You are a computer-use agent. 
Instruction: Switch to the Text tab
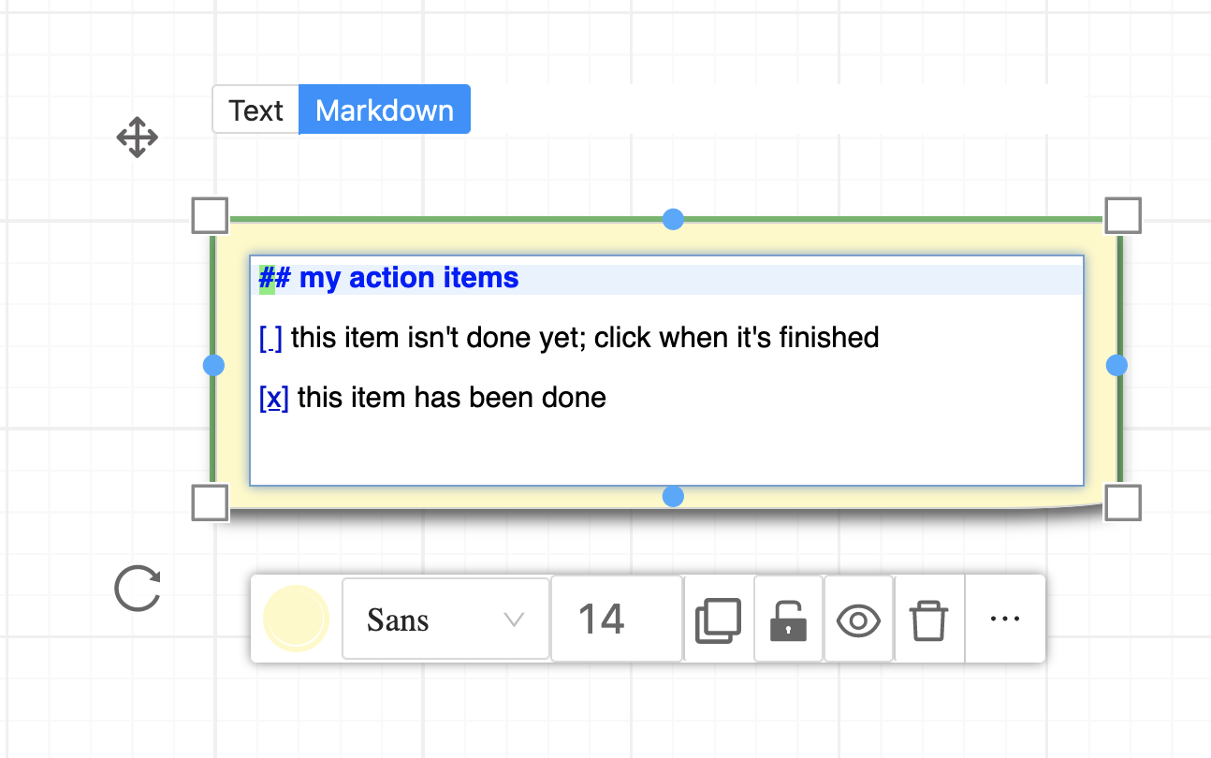tap(255, 110)
